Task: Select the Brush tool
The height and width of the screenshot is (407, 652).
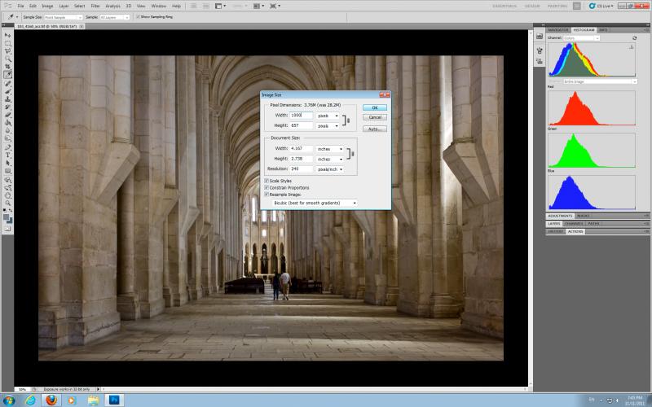Action: 7,91
